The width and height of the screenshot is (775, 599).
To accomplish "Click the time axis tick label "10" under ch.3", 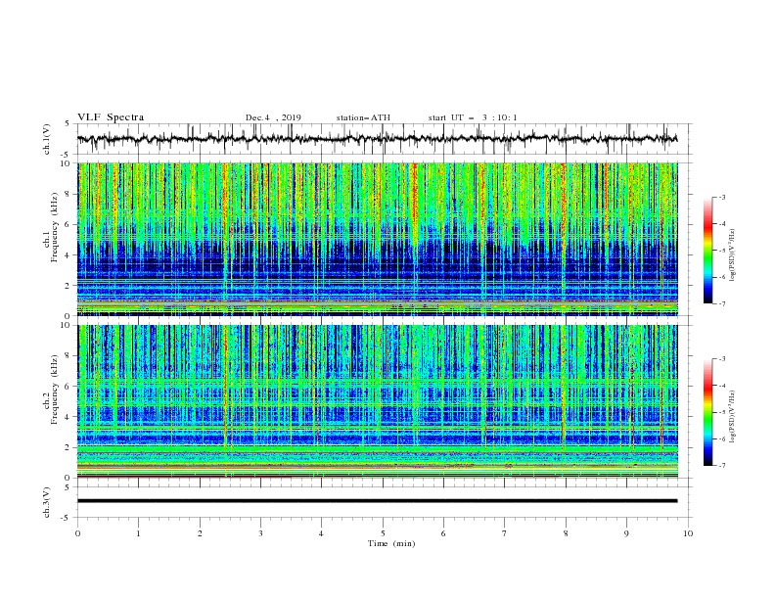I will (688, 533).
